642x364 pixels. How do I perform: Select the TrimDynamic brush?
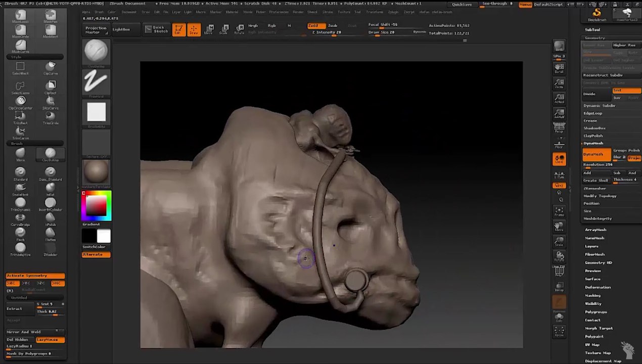[20, 204]
